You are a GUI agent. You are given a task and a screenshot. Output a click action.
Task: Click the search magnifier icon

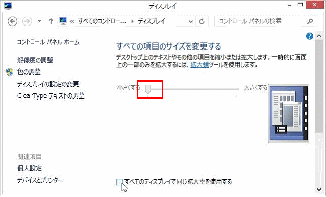(x=310, y=21)
